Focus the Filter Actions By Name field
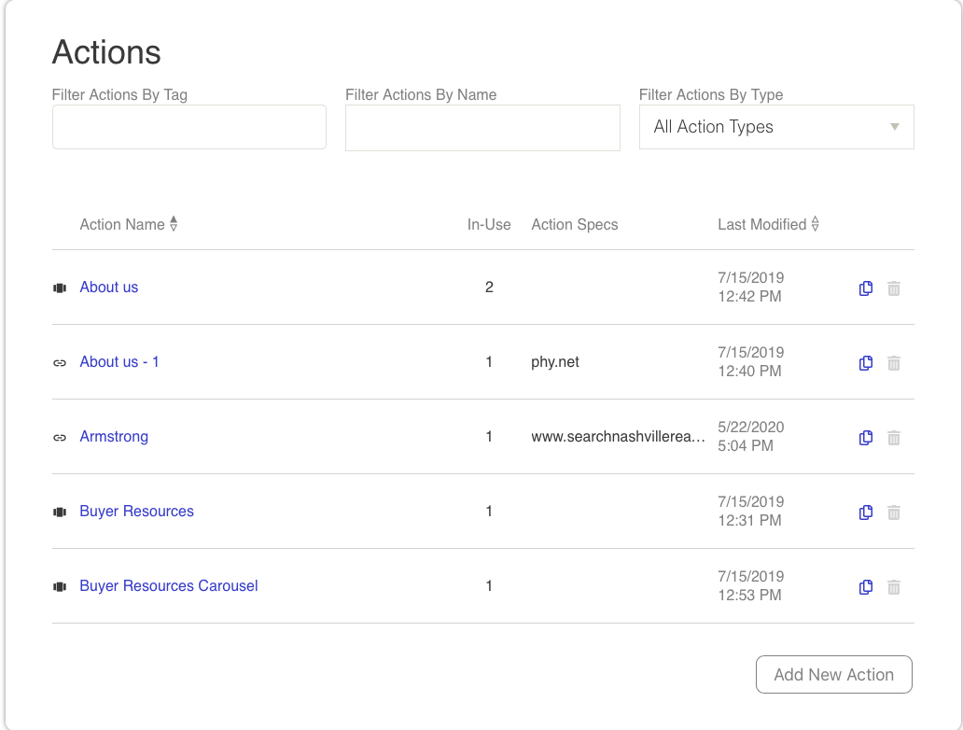963x730 pixels. pos(482,128)
